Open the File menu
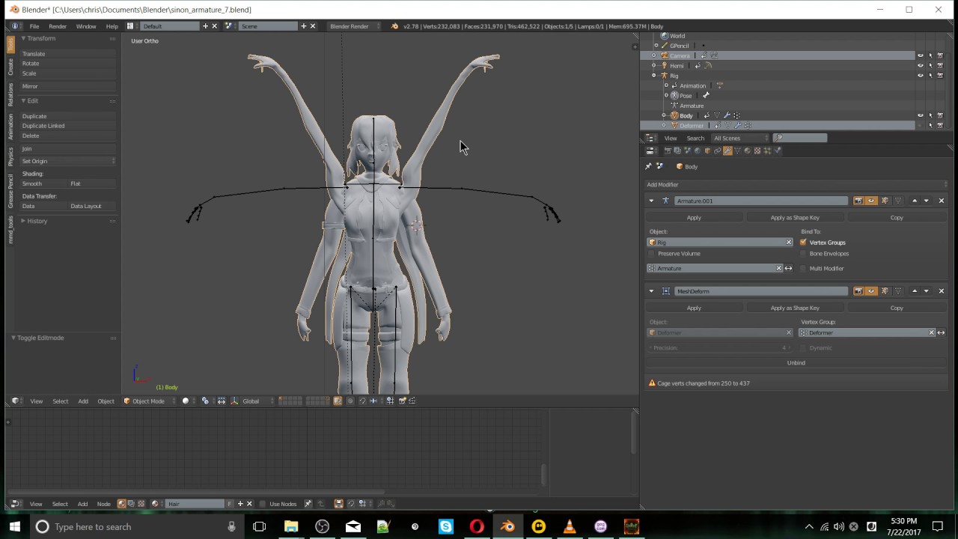Viewport: 958px width, 539px height. (x=34, y=26)
